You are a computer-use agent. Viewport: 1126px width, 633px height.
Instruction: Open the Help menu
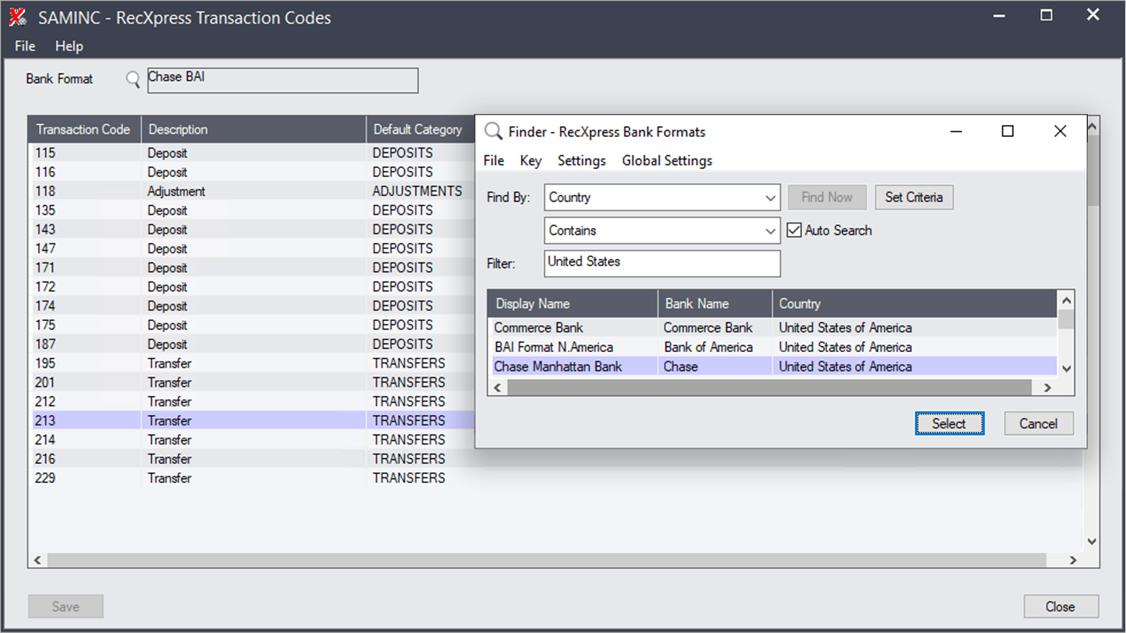[x=69, y=46]
